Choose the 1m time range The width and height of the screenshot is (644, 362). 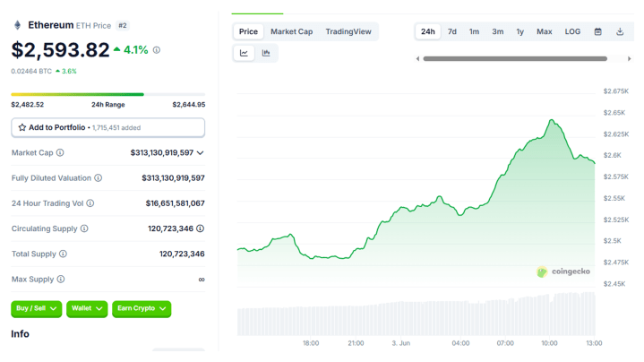click(x=474, y=31)
